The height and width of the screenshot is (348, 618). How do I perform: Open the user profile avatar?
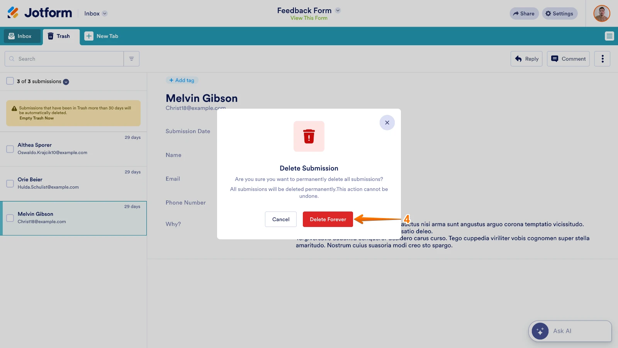(601, 14)
